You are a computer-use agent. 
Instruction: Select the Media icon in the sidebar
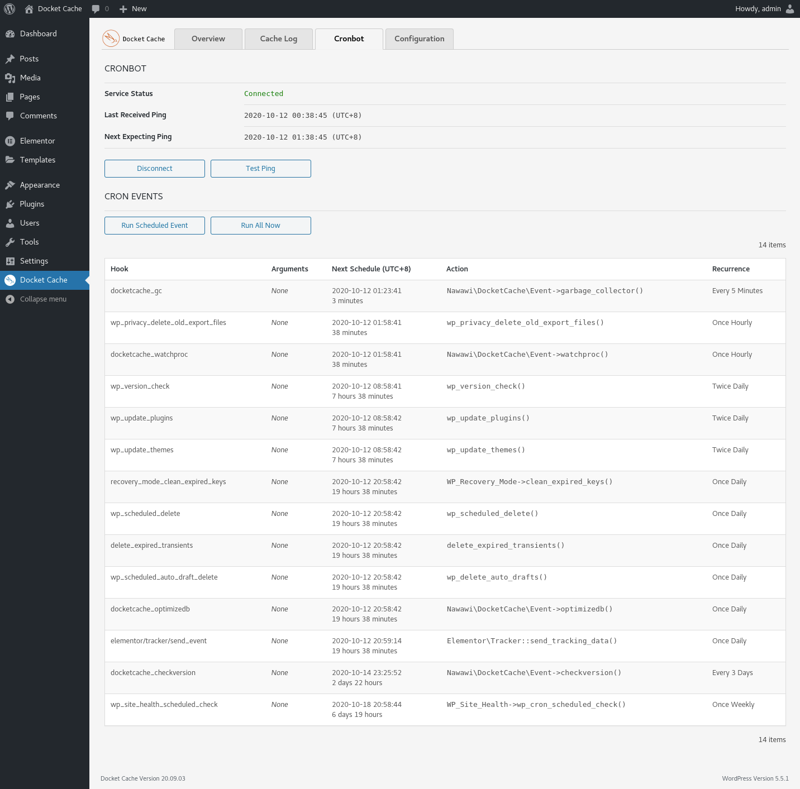(10, 78)
